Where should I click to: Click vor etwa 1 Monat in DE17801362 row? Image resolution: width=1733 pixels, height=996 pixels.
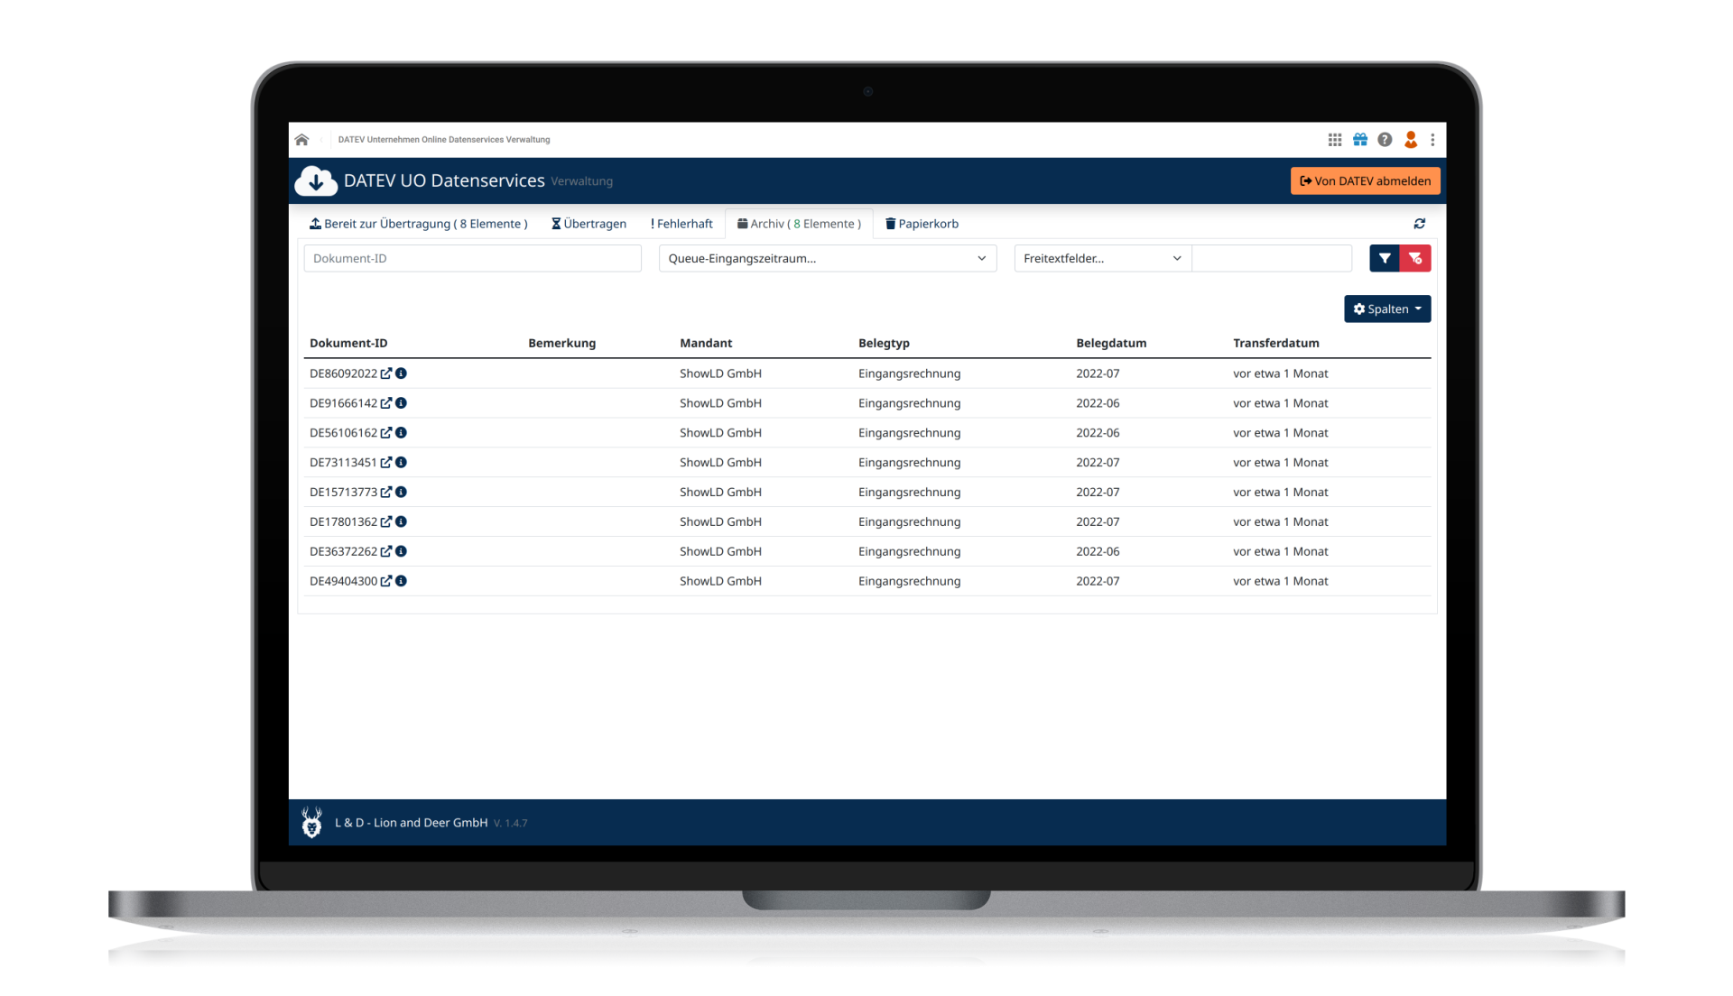(x=1280, y=522)
